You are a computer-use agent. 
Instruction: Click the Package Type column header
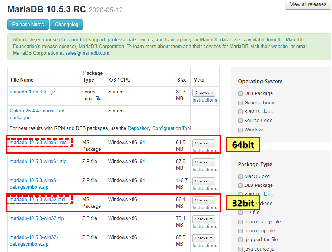point(93,76)
